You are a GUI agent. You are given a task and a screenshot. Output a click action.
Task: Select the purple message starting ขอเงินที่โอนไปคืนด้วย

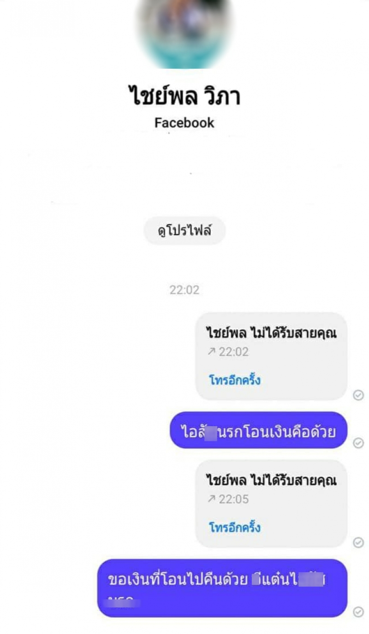[x=222, y=588]
